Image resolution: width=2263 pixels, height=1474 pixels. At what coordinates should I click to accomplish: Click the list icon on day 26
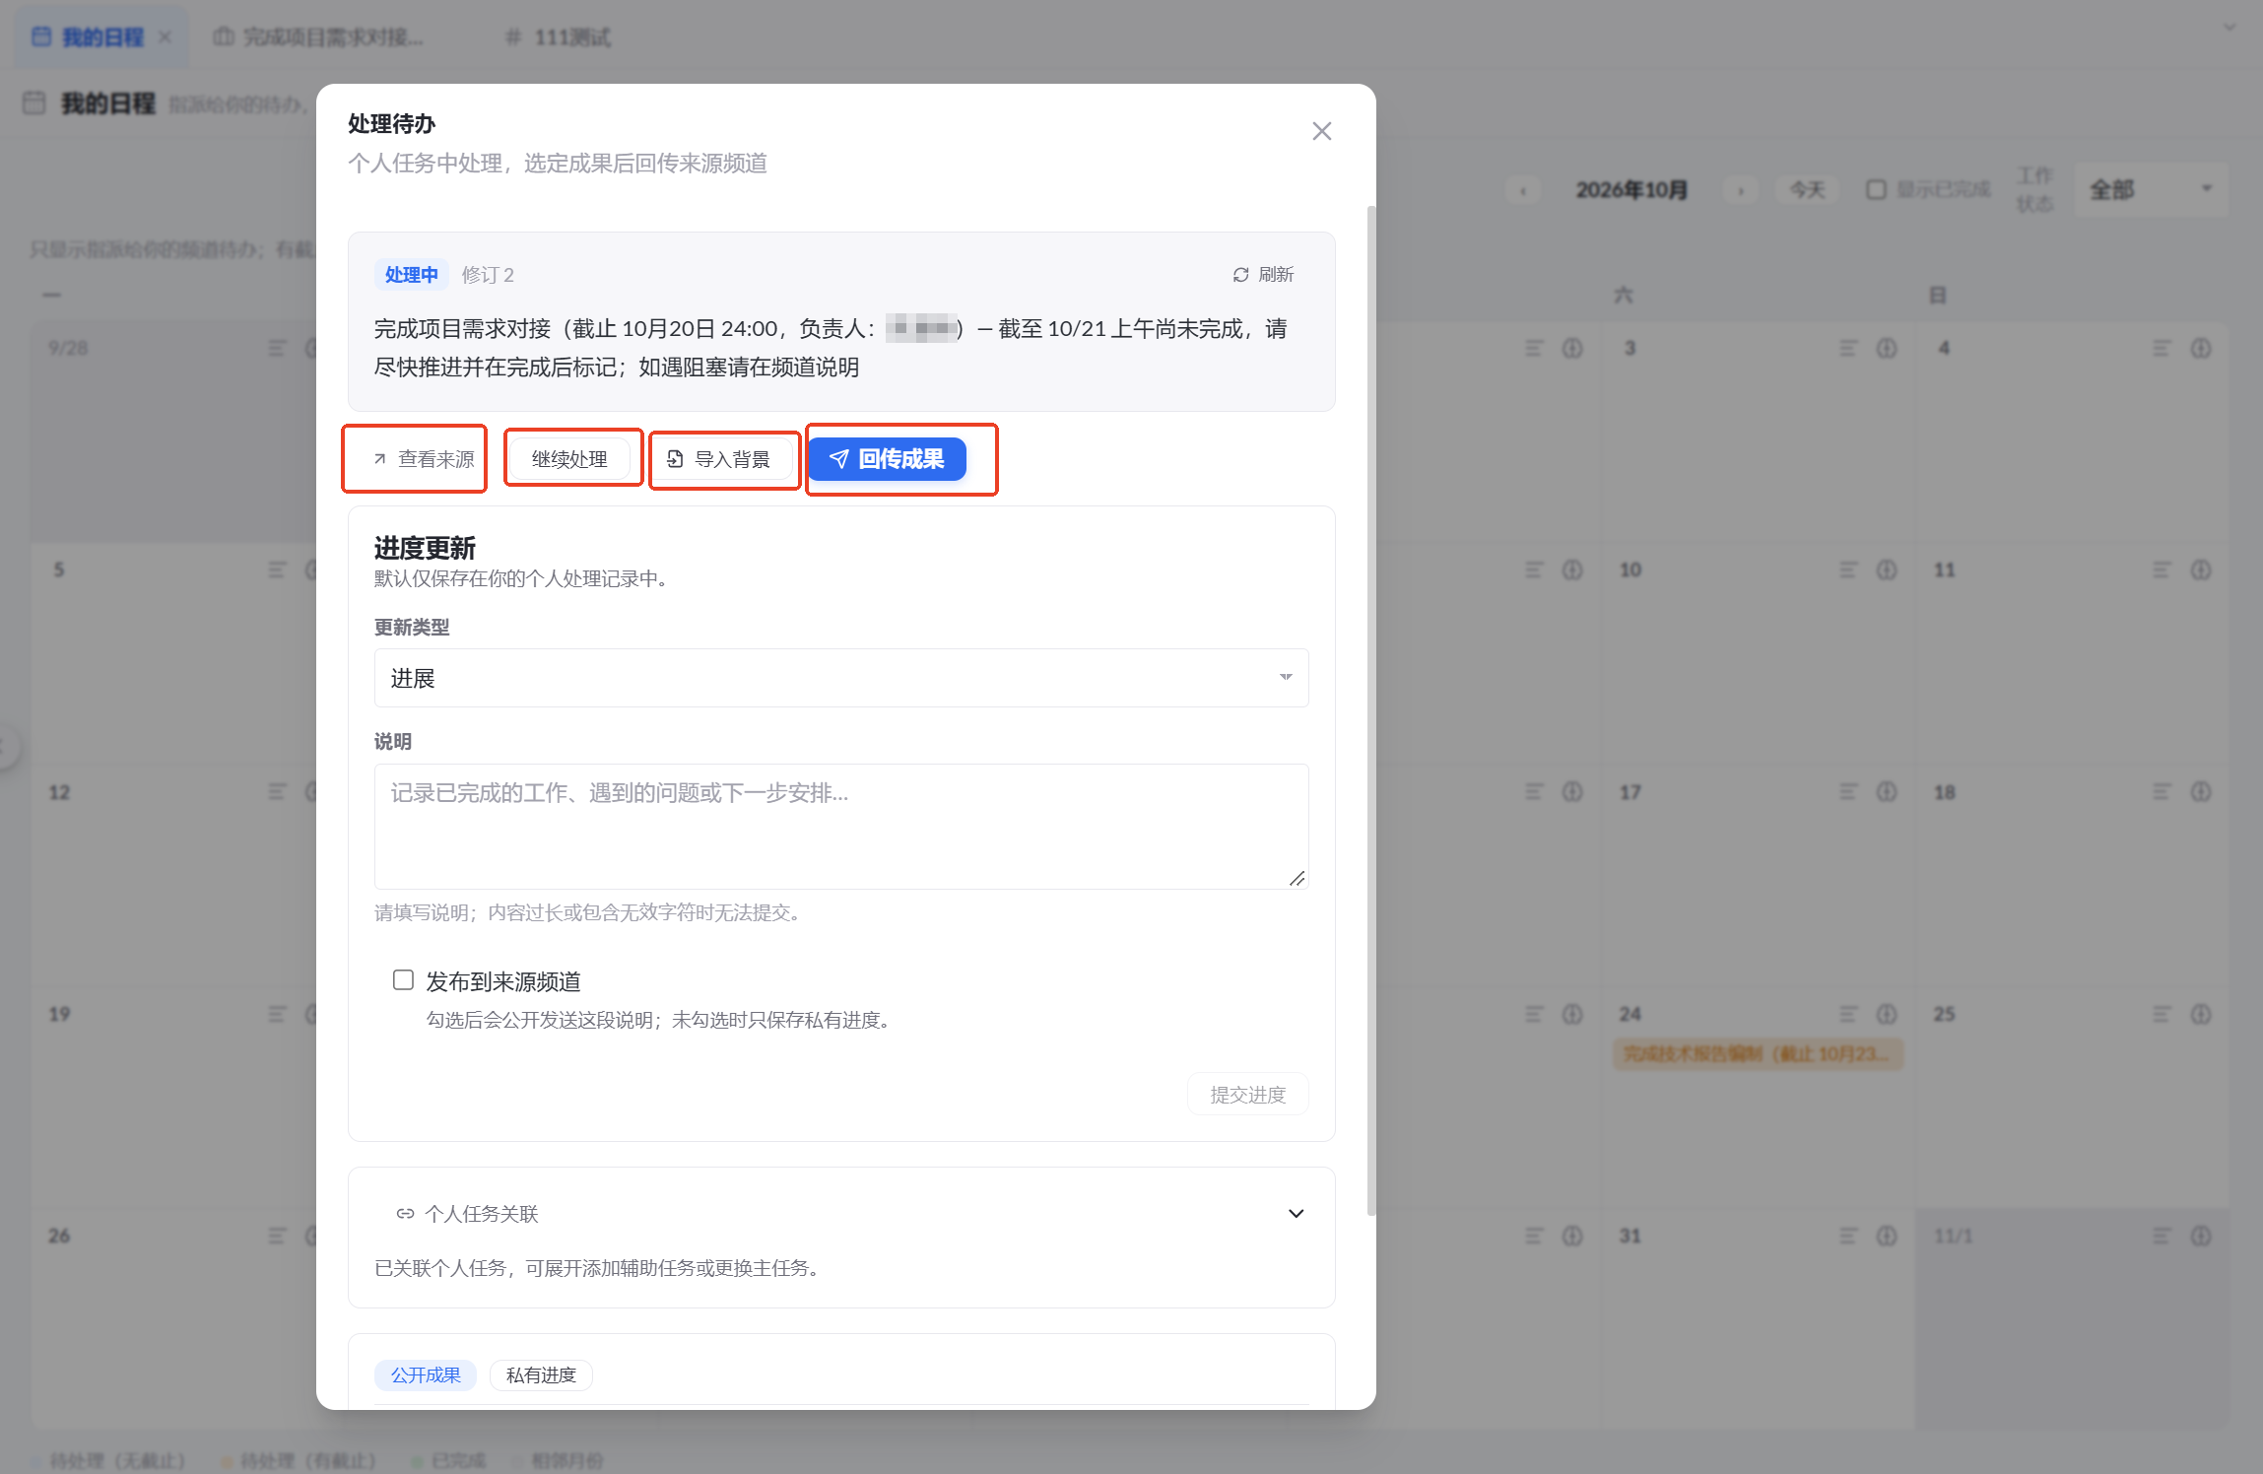point(277,1236)
